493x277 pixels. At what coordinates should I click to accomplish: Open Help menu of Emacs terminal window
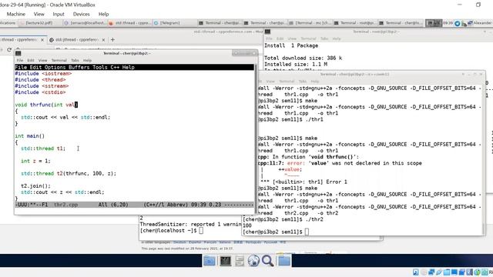click(x=87, y=60)
